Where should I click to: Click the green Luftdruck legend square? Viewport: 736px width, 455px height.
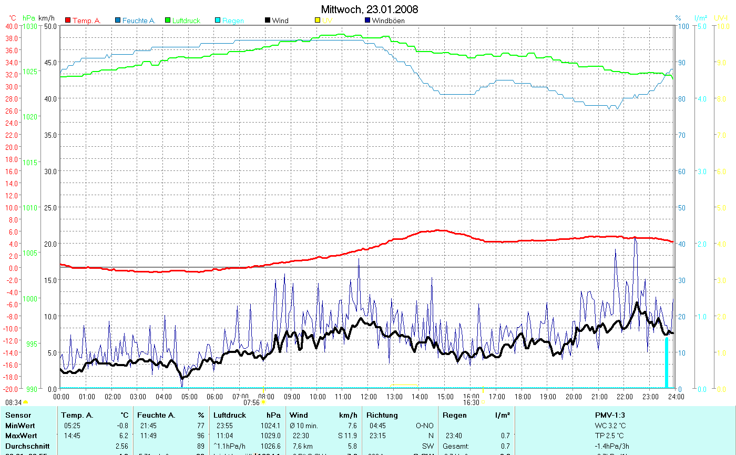pyautogui.click(x=168, y=21)
